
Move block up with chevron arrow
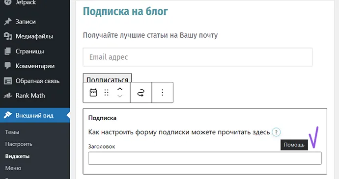(120, 89)
